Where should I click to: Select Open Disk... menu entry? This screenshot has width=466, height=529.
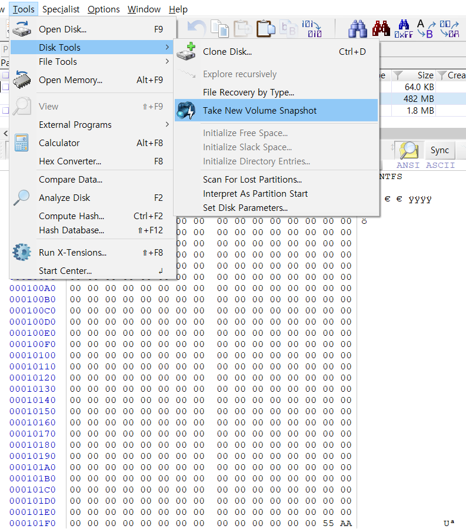92,29
